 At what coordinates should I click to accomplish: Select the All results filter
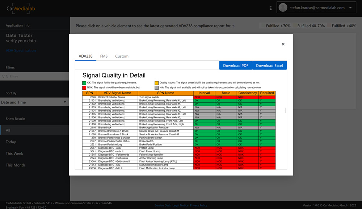click(x=34, y=130)
